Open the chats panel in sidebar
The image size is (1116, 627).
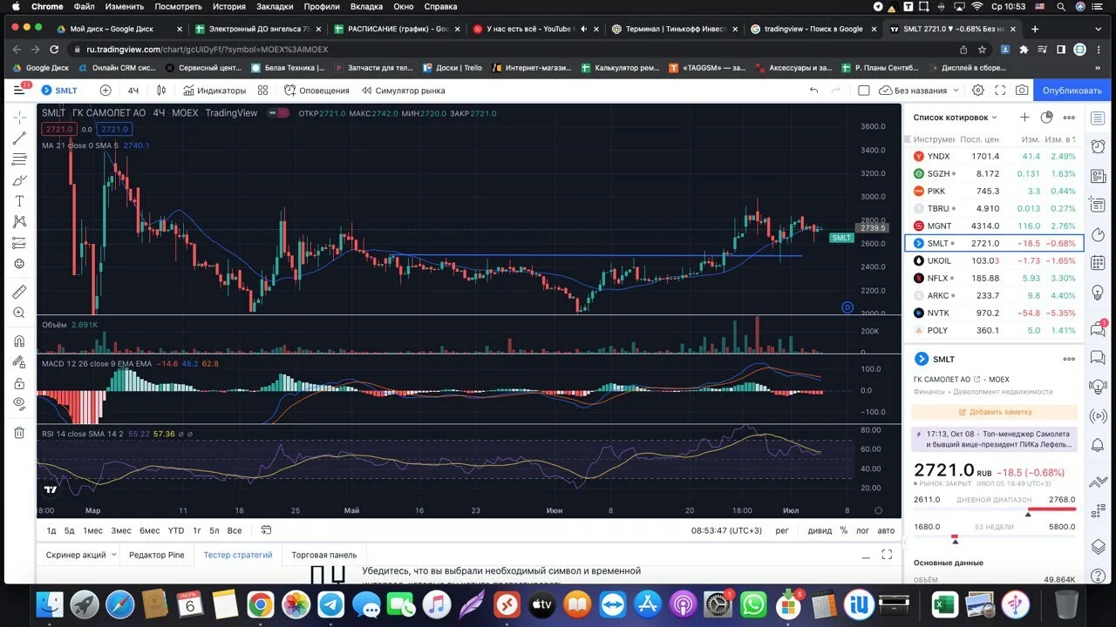click(1099, 328)
